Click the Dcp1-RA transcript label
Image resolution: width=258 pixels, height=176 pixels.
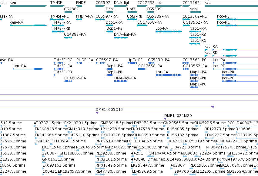pos(114,22)
